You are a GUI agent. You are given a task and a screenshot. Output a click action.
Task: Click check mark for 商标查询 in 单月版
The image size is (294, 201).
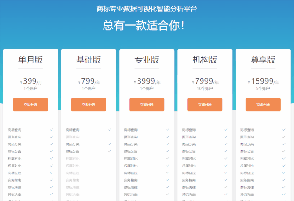pyautogui.click(x=52, y=130)
